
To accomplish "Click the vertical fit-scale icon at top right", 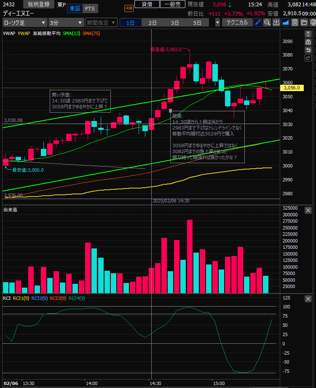I will 308,34.
